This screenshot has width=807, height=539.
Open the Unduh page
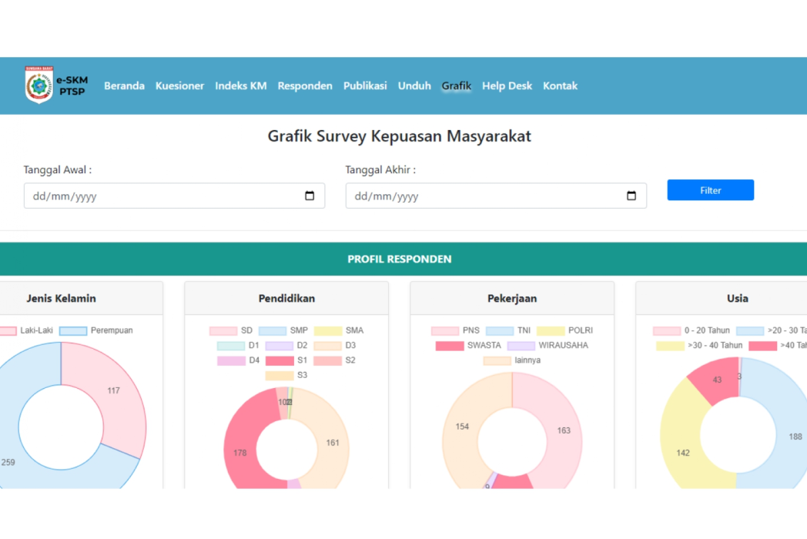(414, 85)
